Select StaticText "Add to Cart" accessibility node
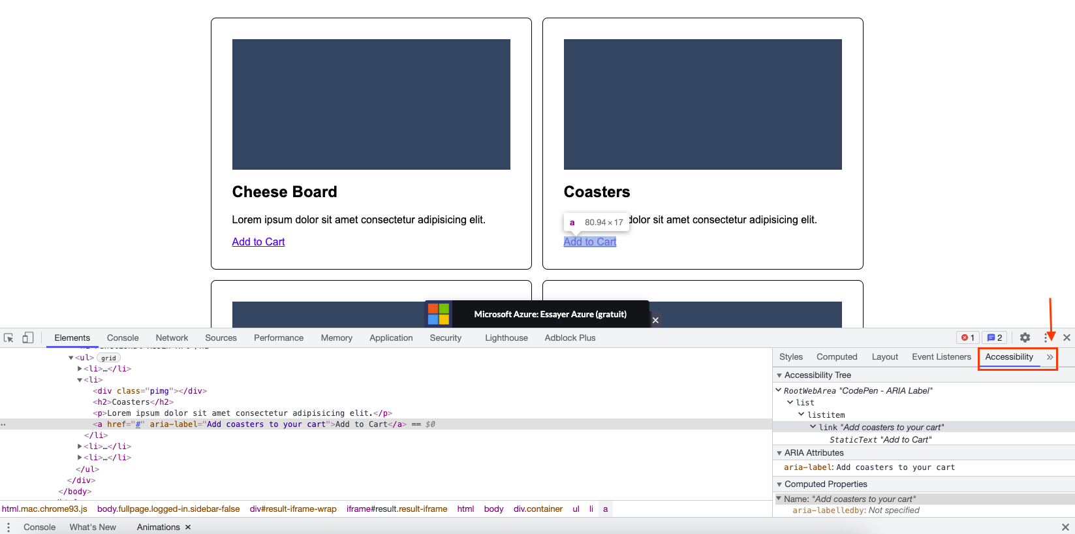Screen dimensions: 1075x534 tap(880, 440)
